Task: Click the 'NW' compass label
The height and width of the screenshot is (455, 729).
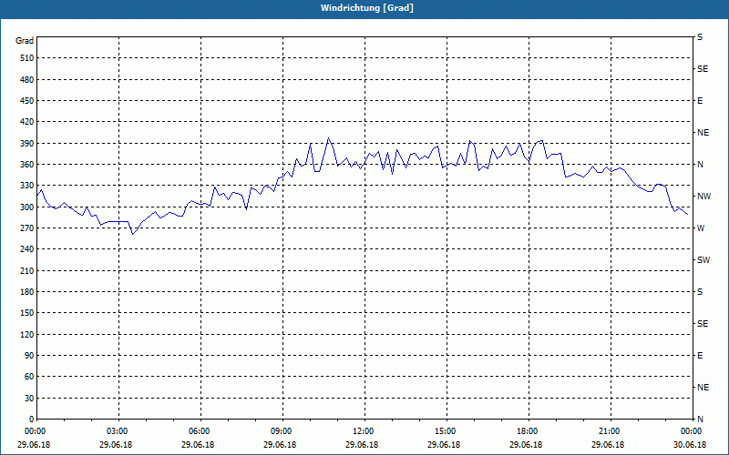Action: pos(703,197)
